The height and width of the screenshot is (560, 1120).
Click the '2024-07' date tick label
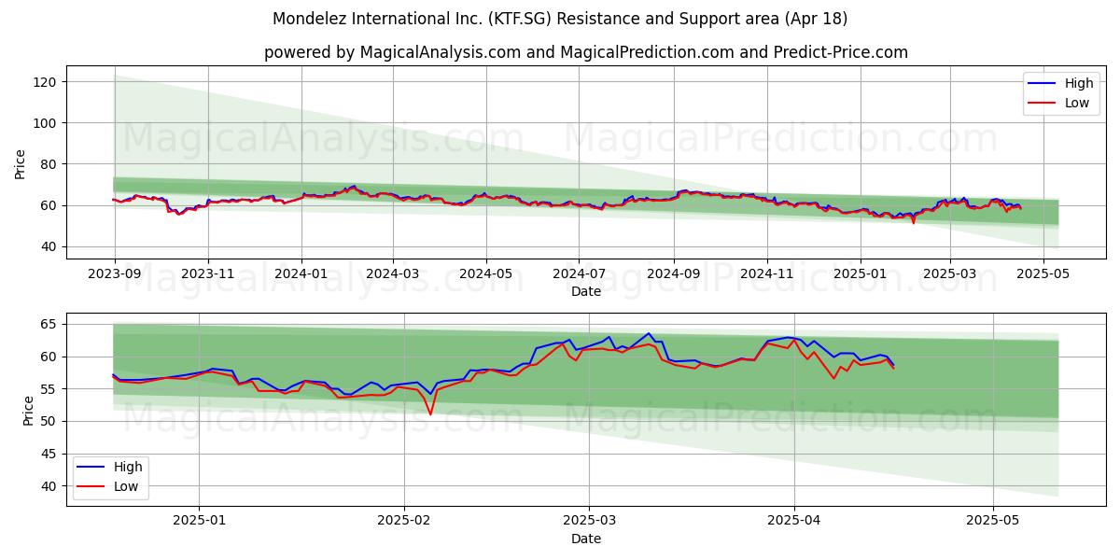pyautogui.click(x=578, y=275)
